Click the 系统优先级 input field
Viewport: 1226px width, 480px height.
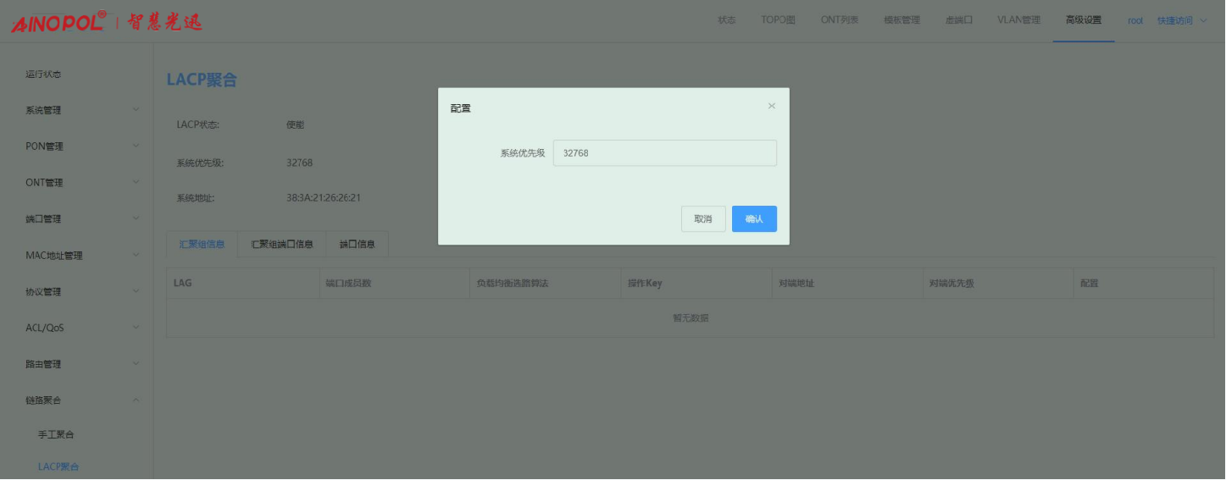664,153
